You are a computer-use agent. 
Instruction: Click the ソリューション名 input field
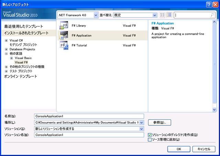(x=89, y=135)
